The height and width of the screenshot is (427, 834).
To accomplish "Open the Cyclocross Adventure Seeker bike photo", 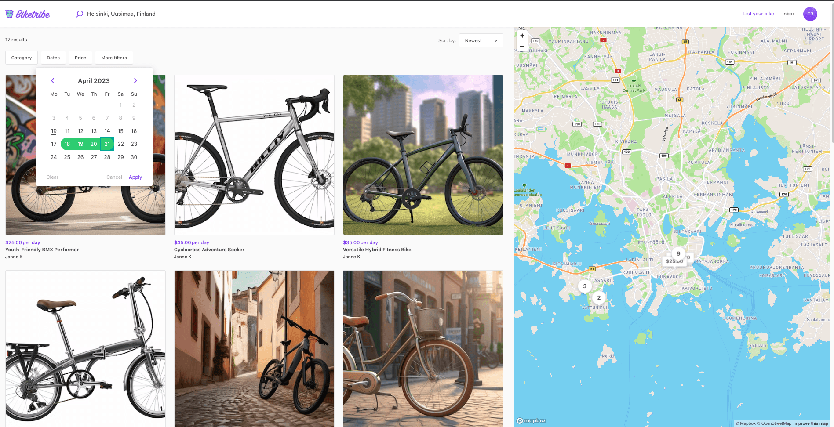I will (x=254, y=155).
